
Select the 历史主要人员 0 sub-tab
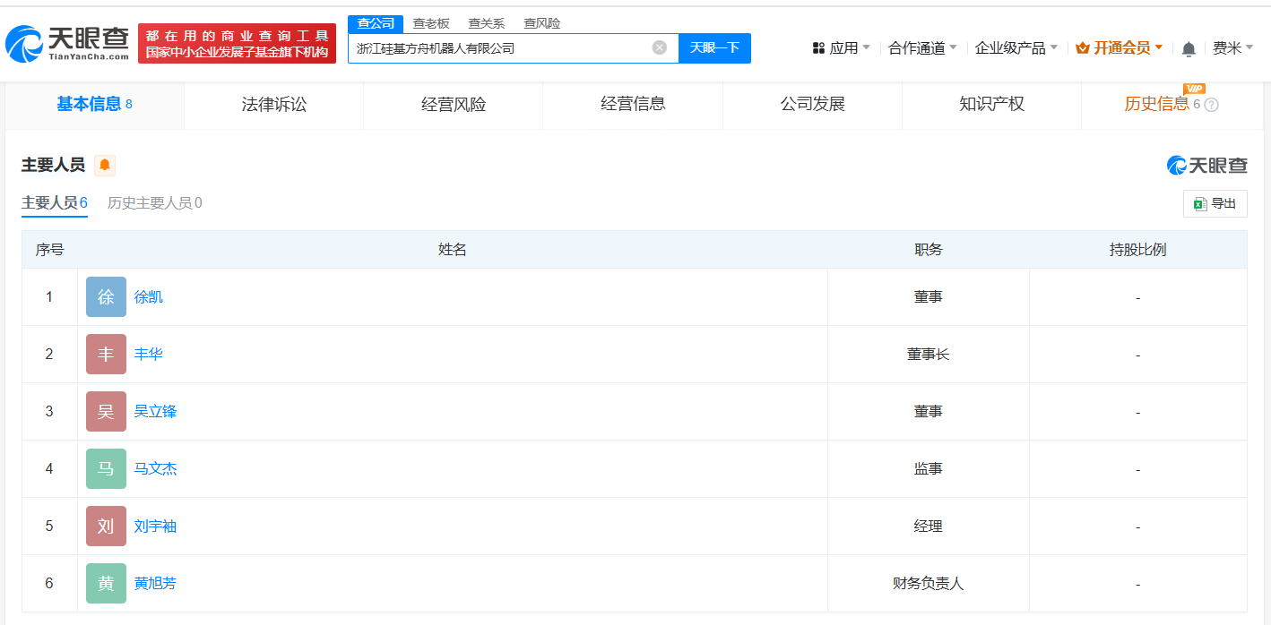pyautogui.click(x=155, y=203)
